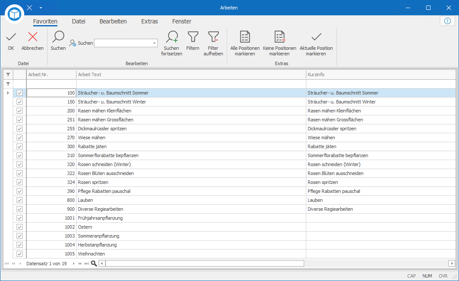Toggle checkbox for Lauben row

pyautogui.click(x=20, y=200)
